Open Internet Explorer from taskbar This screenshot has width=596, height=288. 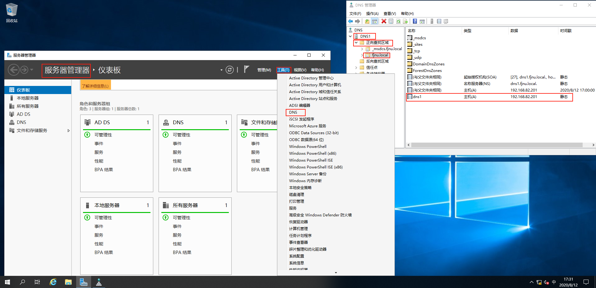[x=53, y=282]
